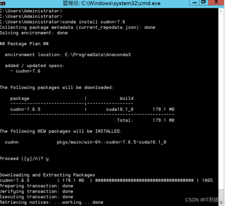Click the scrollbar up arrow
The height and width of the screenshot is (206, 225).
[221, 11]
